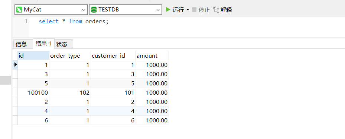This screenshot has width=345, height=139.
Task: Click the current row arrow indicator
Action: pos(15,65)
